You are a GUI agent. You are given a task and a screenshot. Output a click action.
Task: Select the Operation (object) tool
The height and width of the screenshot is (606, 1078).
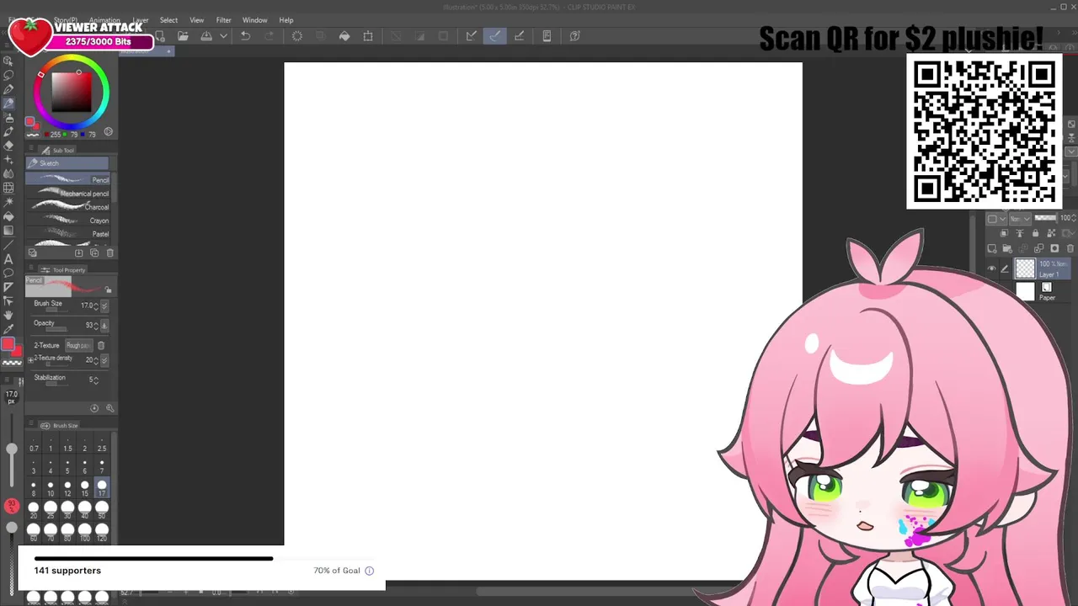8,61
